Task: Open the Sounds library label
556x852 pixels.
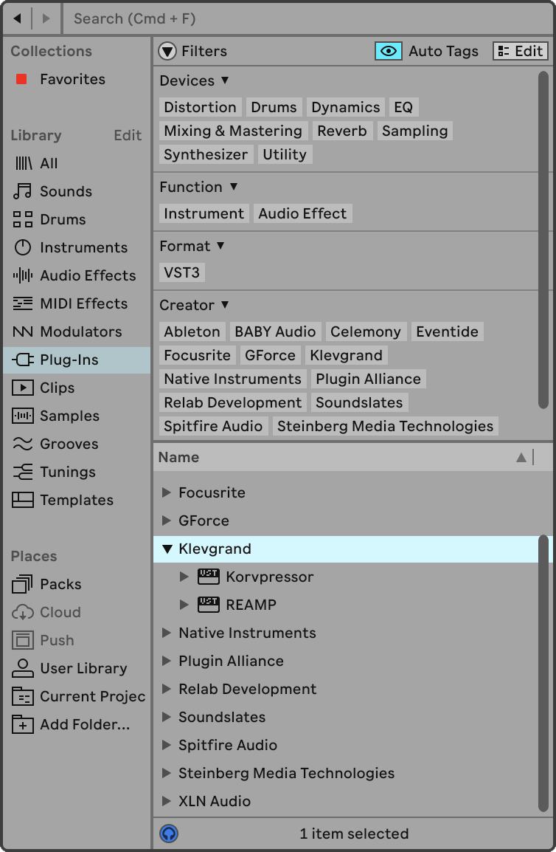Action: coord(66,191)
